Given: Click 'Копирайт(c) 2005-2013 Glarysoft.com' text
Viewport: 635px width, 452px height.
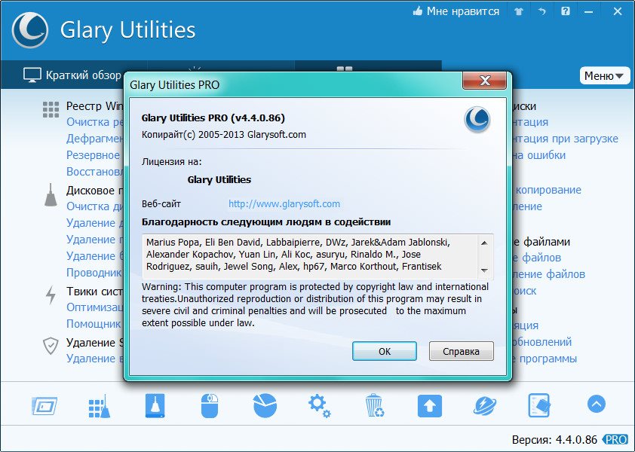Looking at the screenshot, I should [x=224, y=134].
